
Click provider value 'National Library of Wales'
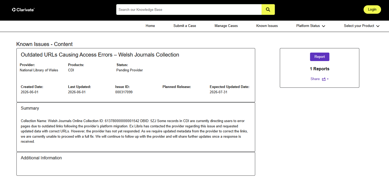pos(39,70)
